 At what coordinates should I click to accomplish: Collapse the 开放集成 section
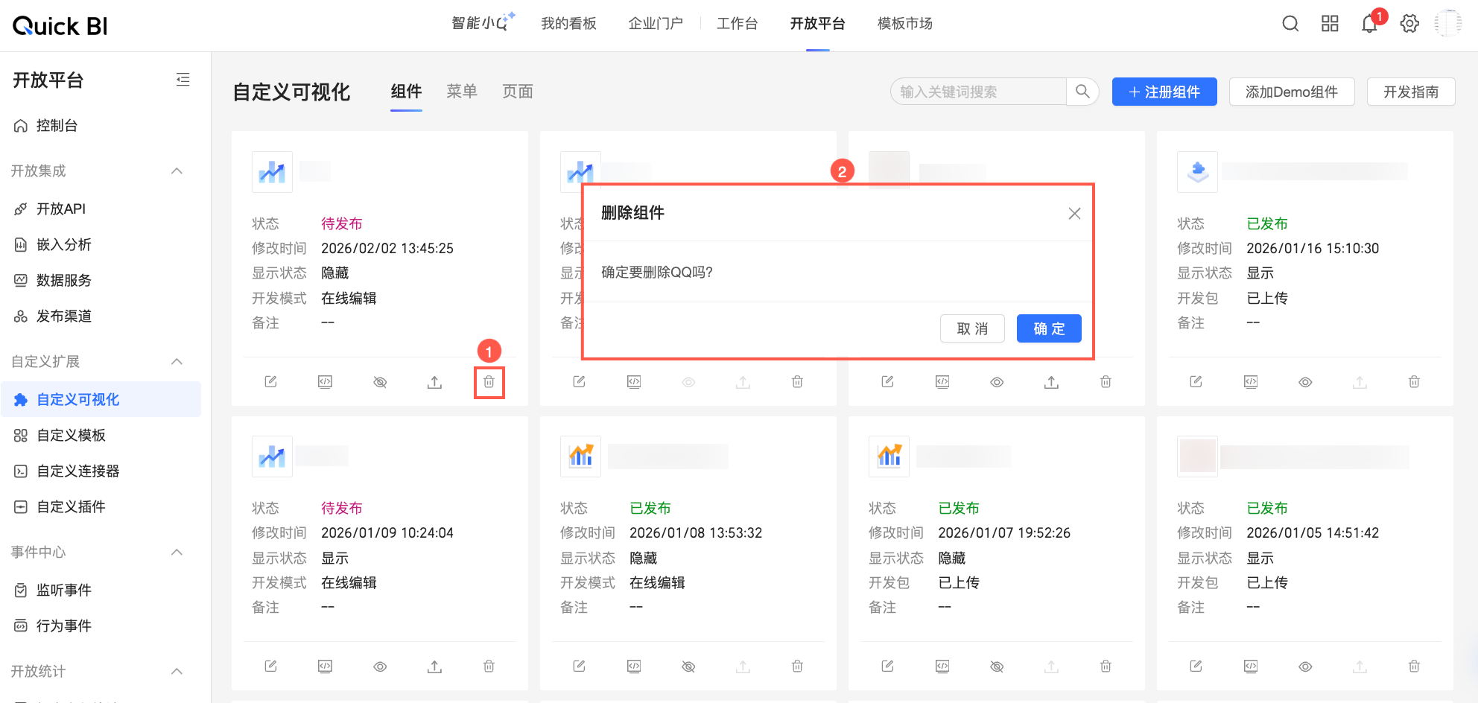click(177, 171)
